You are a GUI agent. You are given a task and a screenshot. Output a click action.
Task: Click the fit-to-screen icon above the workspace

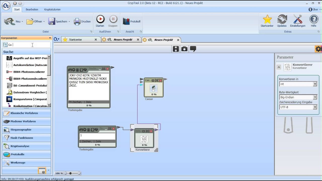click(x=176, y=49)
